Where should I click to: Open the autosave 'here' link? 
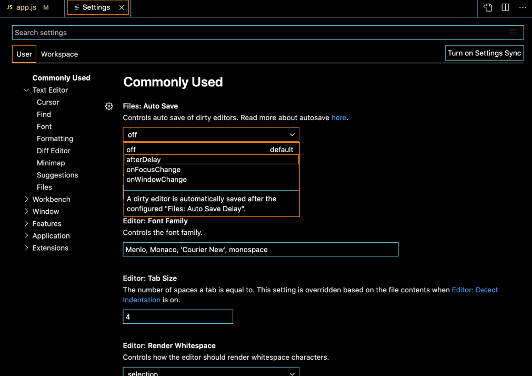pyautogui.click(x=339, y=118)
